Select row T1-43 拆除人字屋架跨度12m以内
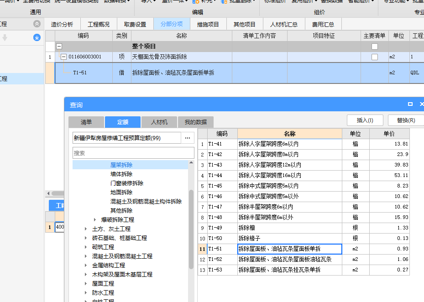 (x=304, y=165)
